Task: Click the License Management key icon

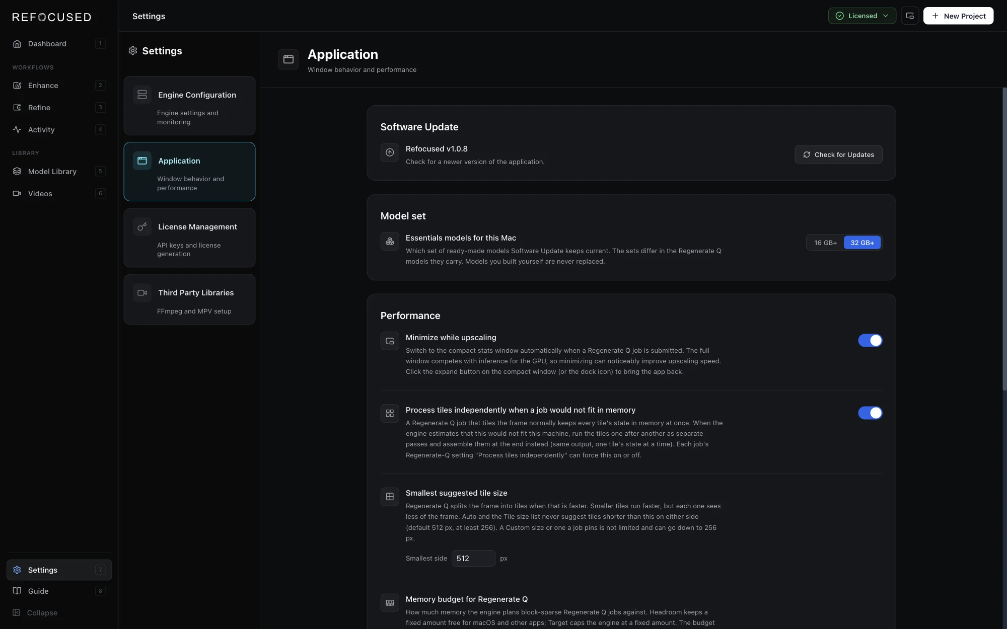Action: click(x=142, y=226)
